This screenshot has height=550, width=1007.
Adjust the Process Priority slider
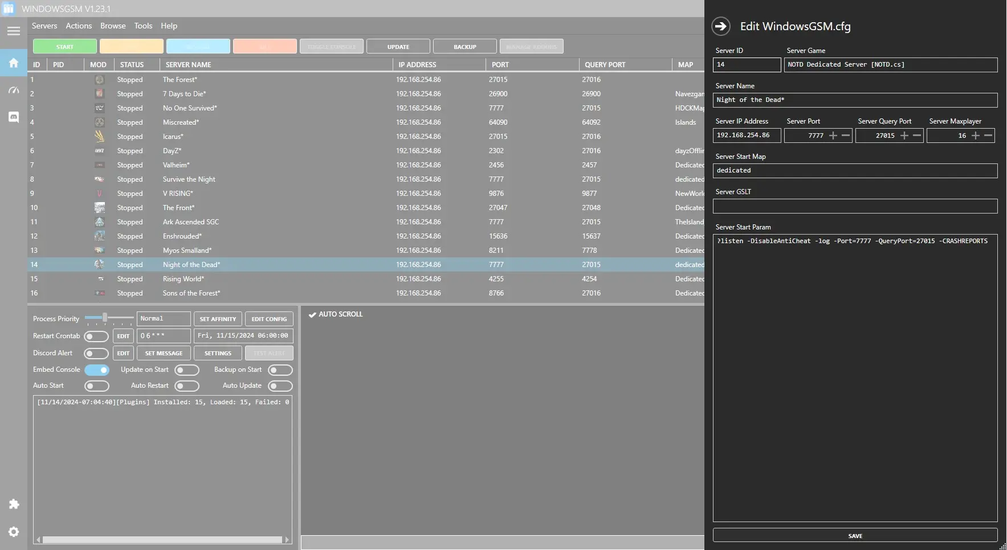click(x=105, y=318)
